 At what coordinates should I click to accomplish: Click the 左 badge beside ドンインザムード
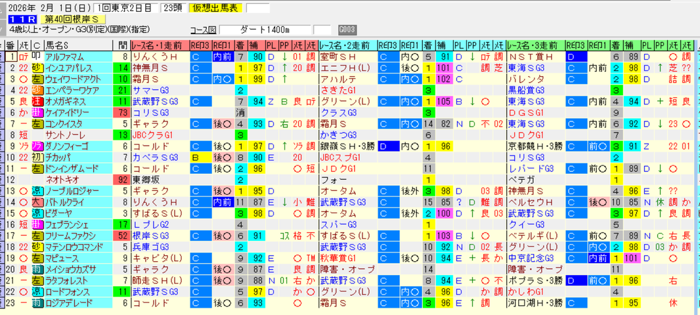37,168
